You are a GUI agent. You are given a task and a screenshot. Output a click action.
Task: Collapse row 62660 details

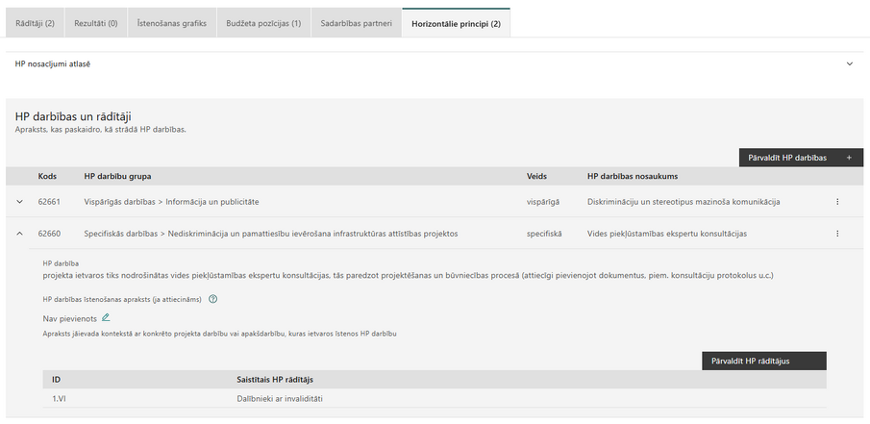coord(19,234)
